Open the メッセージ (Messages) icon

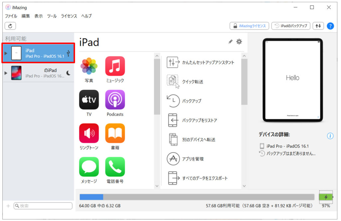(89, 167)
